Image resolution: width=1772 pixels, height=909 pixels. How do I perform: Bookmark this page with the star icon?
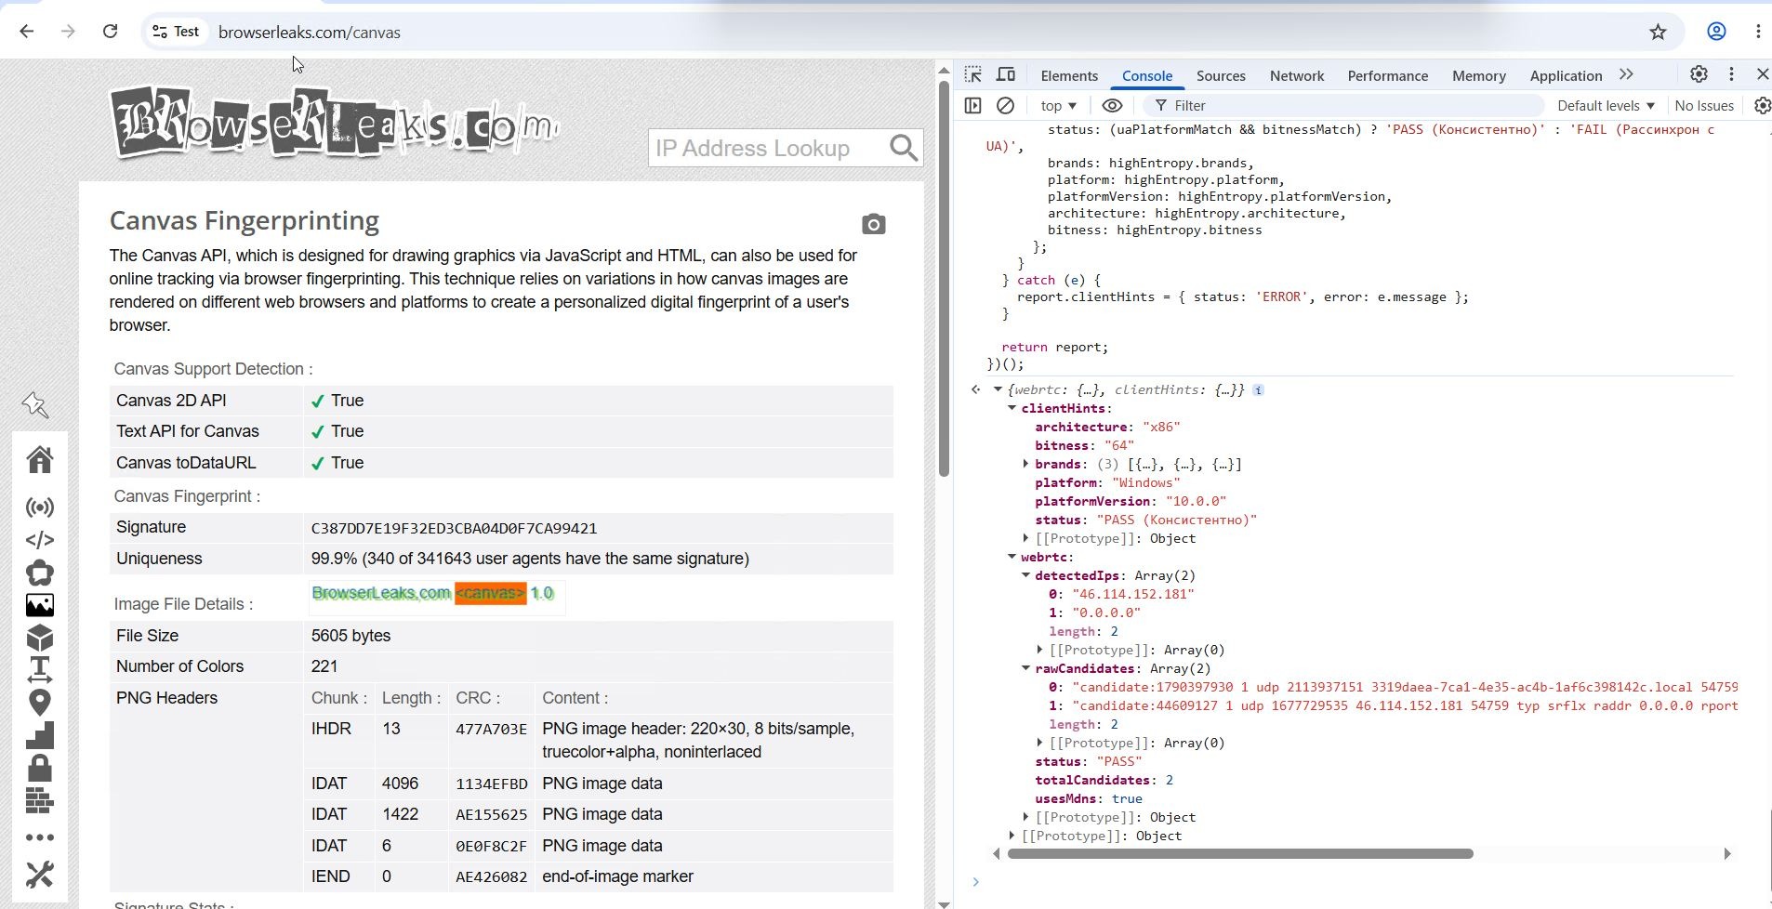tap(1658, 32)
